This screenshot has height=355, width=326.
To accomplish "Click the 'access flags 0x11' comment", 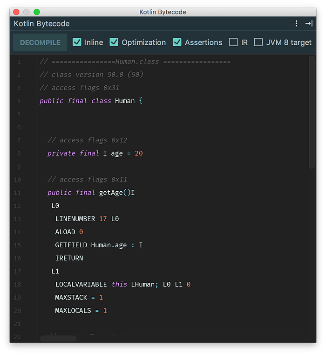I will click(87, 180).
